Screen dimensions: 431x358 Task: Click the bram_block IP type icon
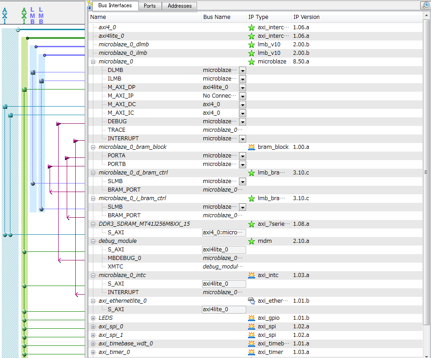point(252,147)
